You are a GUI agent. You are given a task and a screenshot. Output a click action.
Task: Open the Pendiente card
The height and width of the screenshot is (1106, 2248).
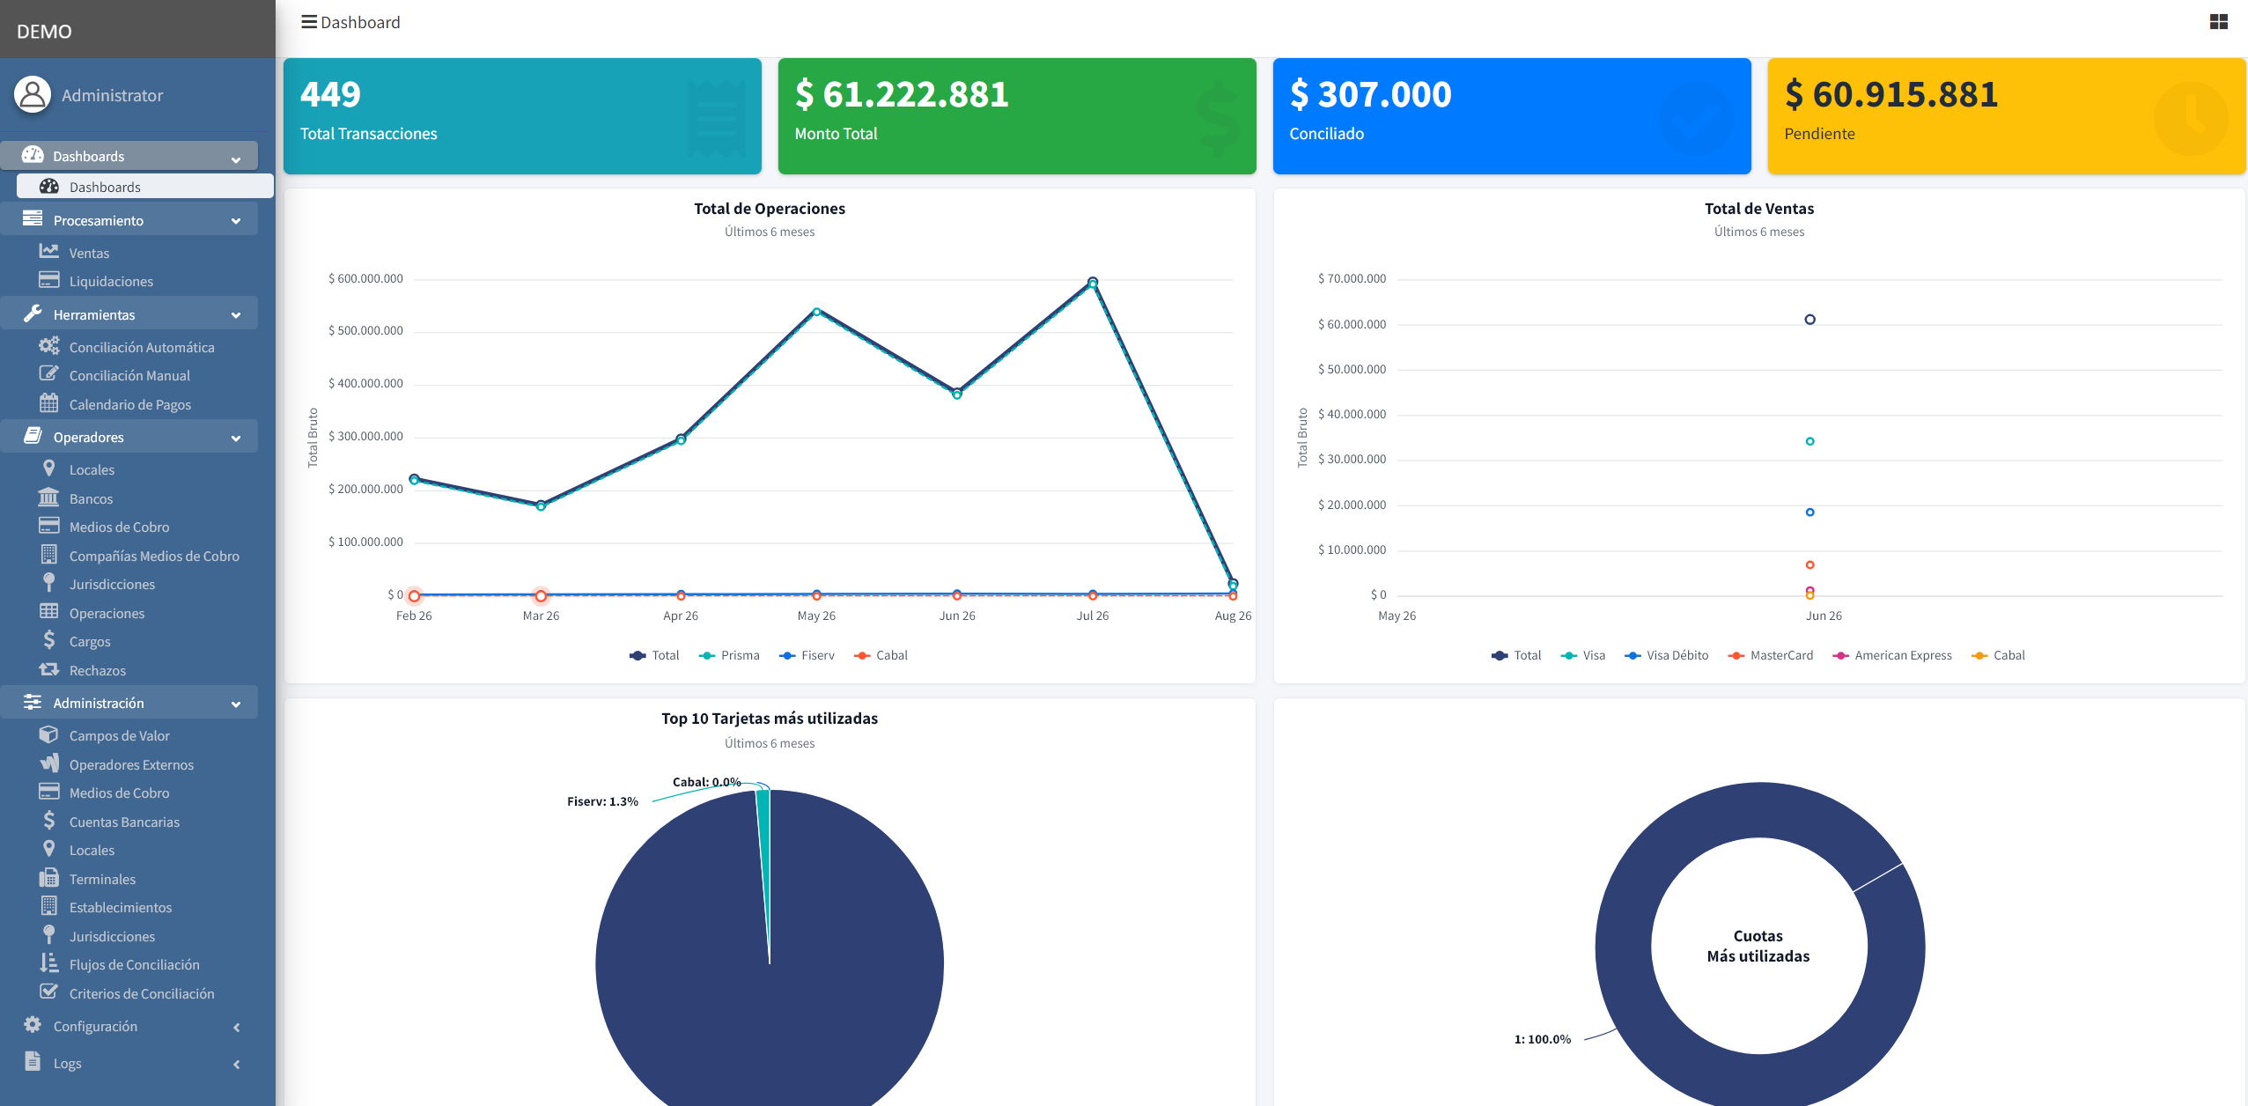tap(2007, 115)
